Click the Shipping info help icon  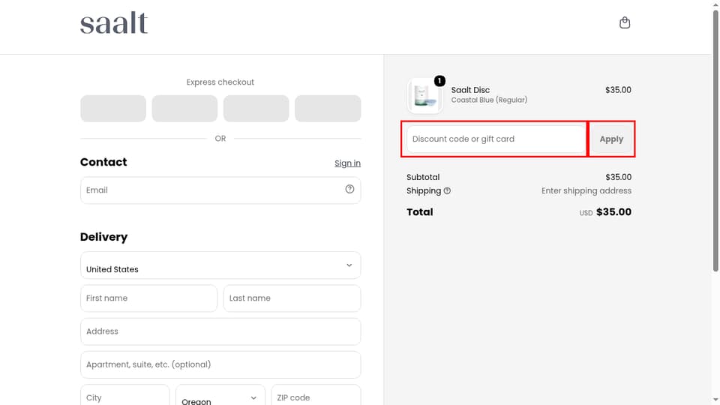pyautogui.click(x=447, y=190)
